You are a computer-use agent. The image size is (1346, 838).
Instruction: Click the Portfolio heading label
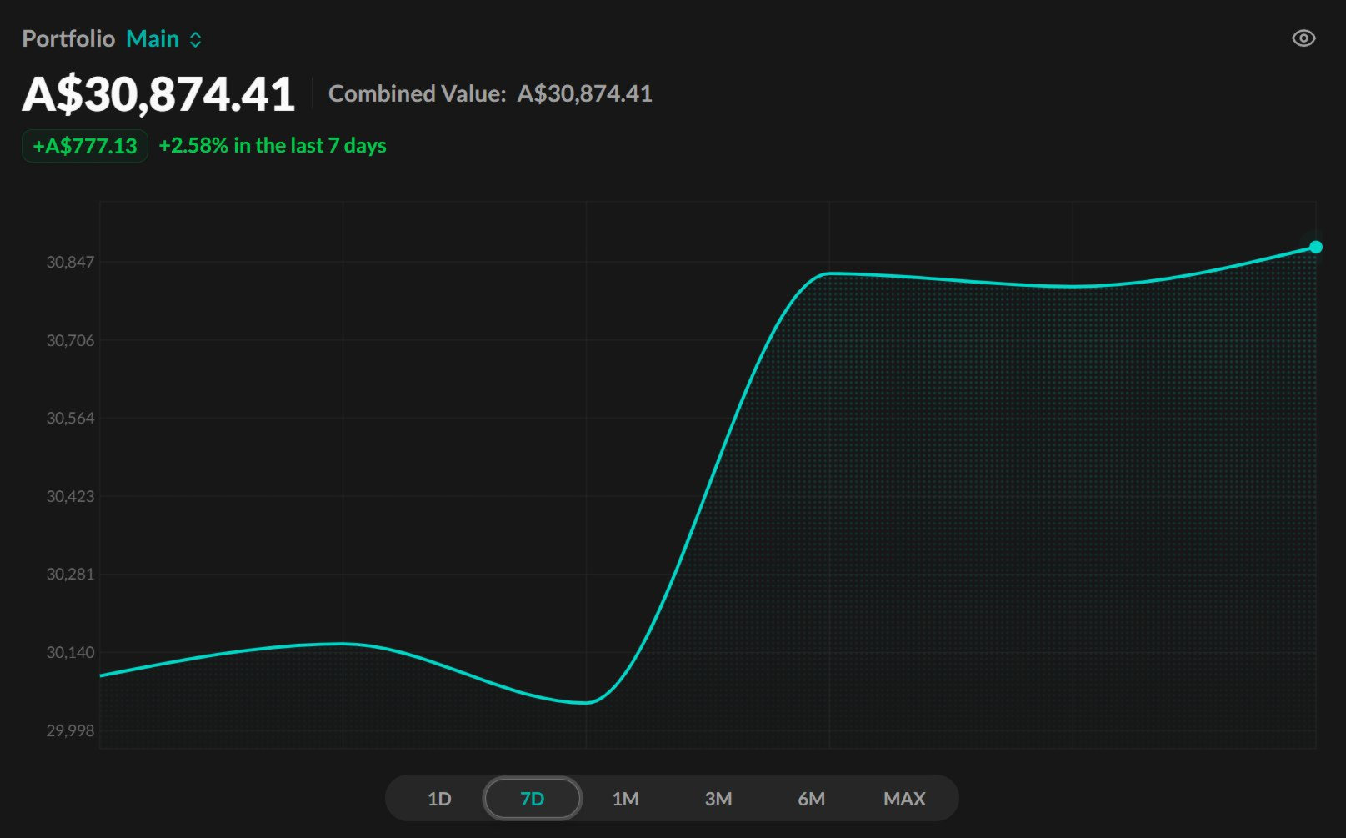coord(68,39)
